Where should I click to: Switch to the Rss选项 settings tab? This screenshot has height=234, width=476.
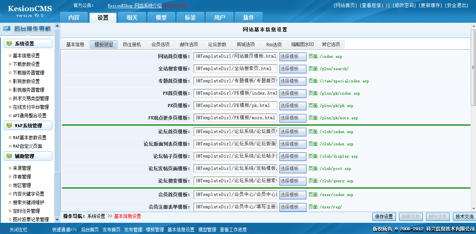click(x=274, y=45)
